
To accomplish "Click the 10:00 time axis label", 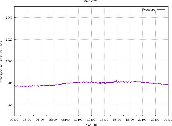I will tap(78, 120).
